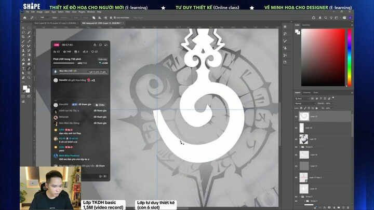Open the Edit Toolbar three-dots button
The image size is (374, 210).
23,82
